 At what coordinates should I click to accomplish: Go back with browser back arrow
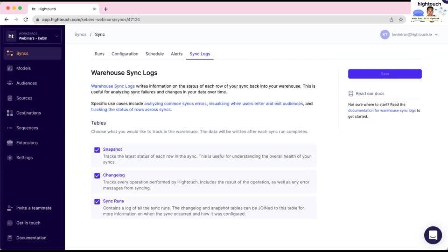(x=6, y=20)
